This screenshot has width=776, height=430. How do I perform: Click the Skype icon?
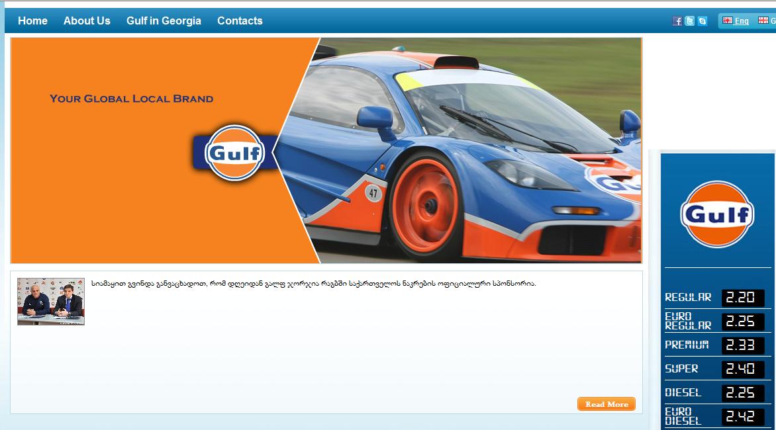703,21
